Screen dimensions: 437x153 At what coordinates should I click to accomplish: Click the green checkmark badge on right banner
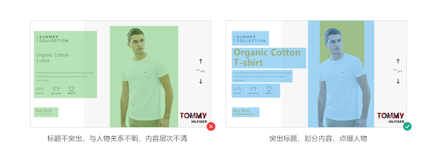(407, 126)
